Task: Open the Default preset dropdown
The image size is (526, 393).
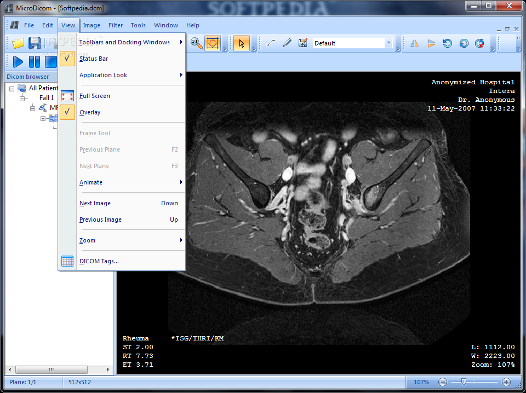Action: pyautogui.click(x=388, y=43)
